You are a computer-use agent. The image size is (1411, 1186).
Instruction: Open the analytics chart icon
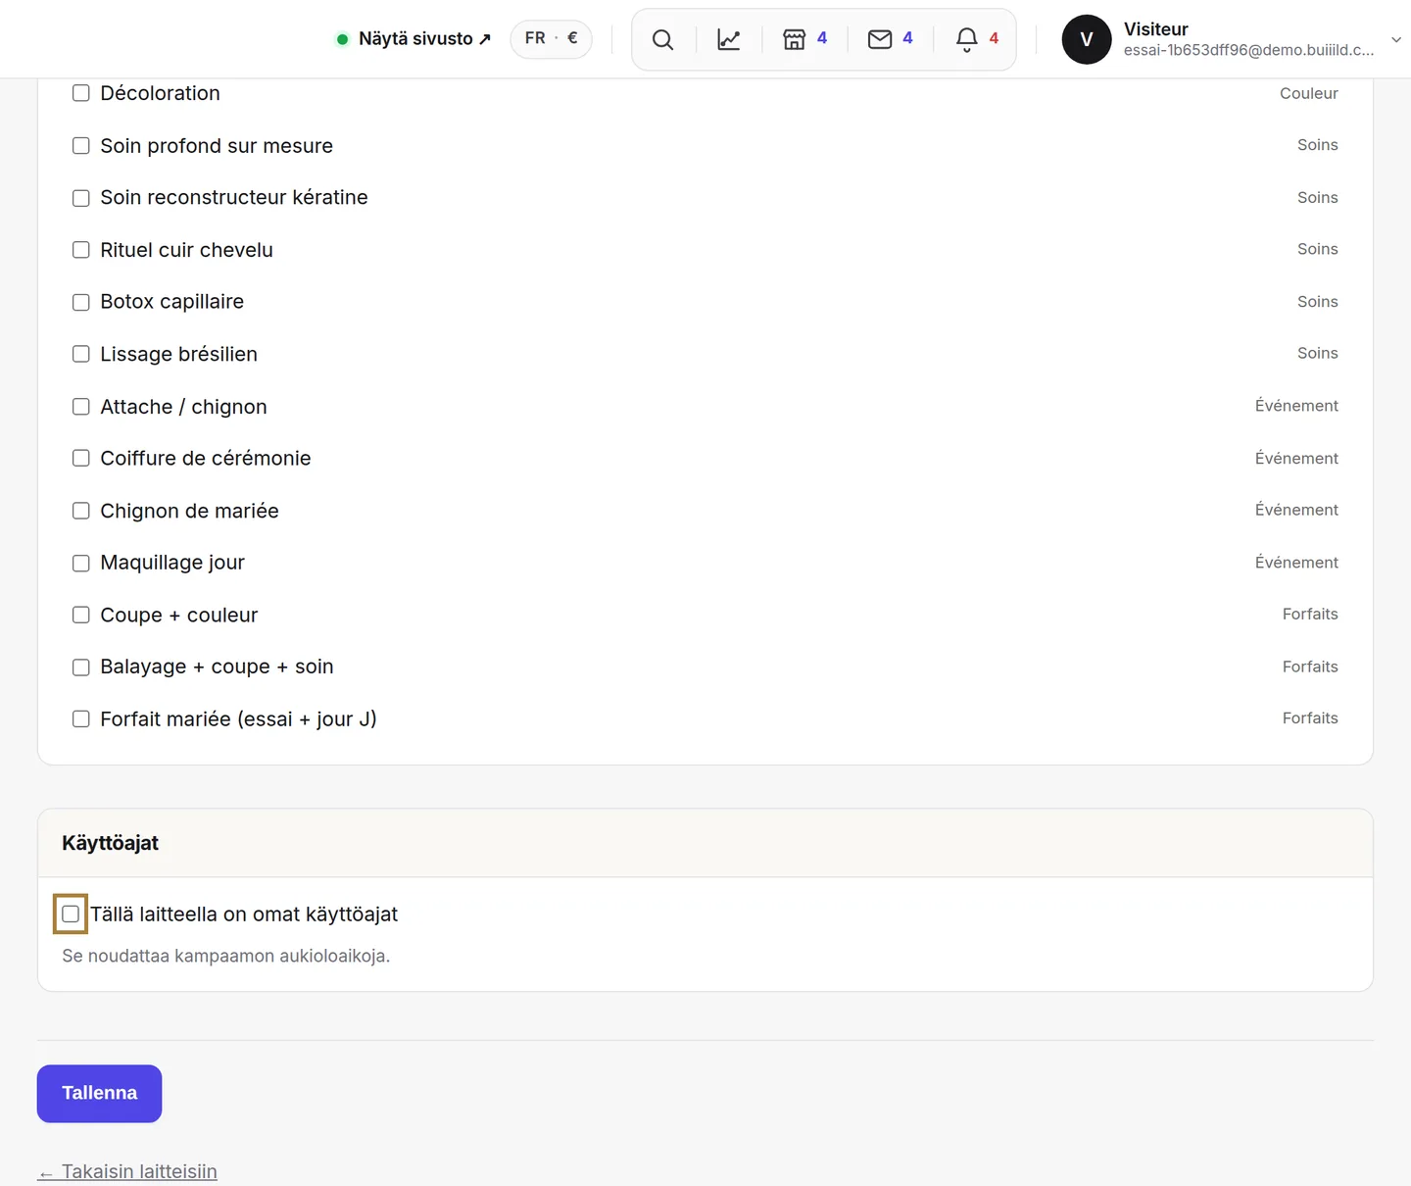pos(729,39)
